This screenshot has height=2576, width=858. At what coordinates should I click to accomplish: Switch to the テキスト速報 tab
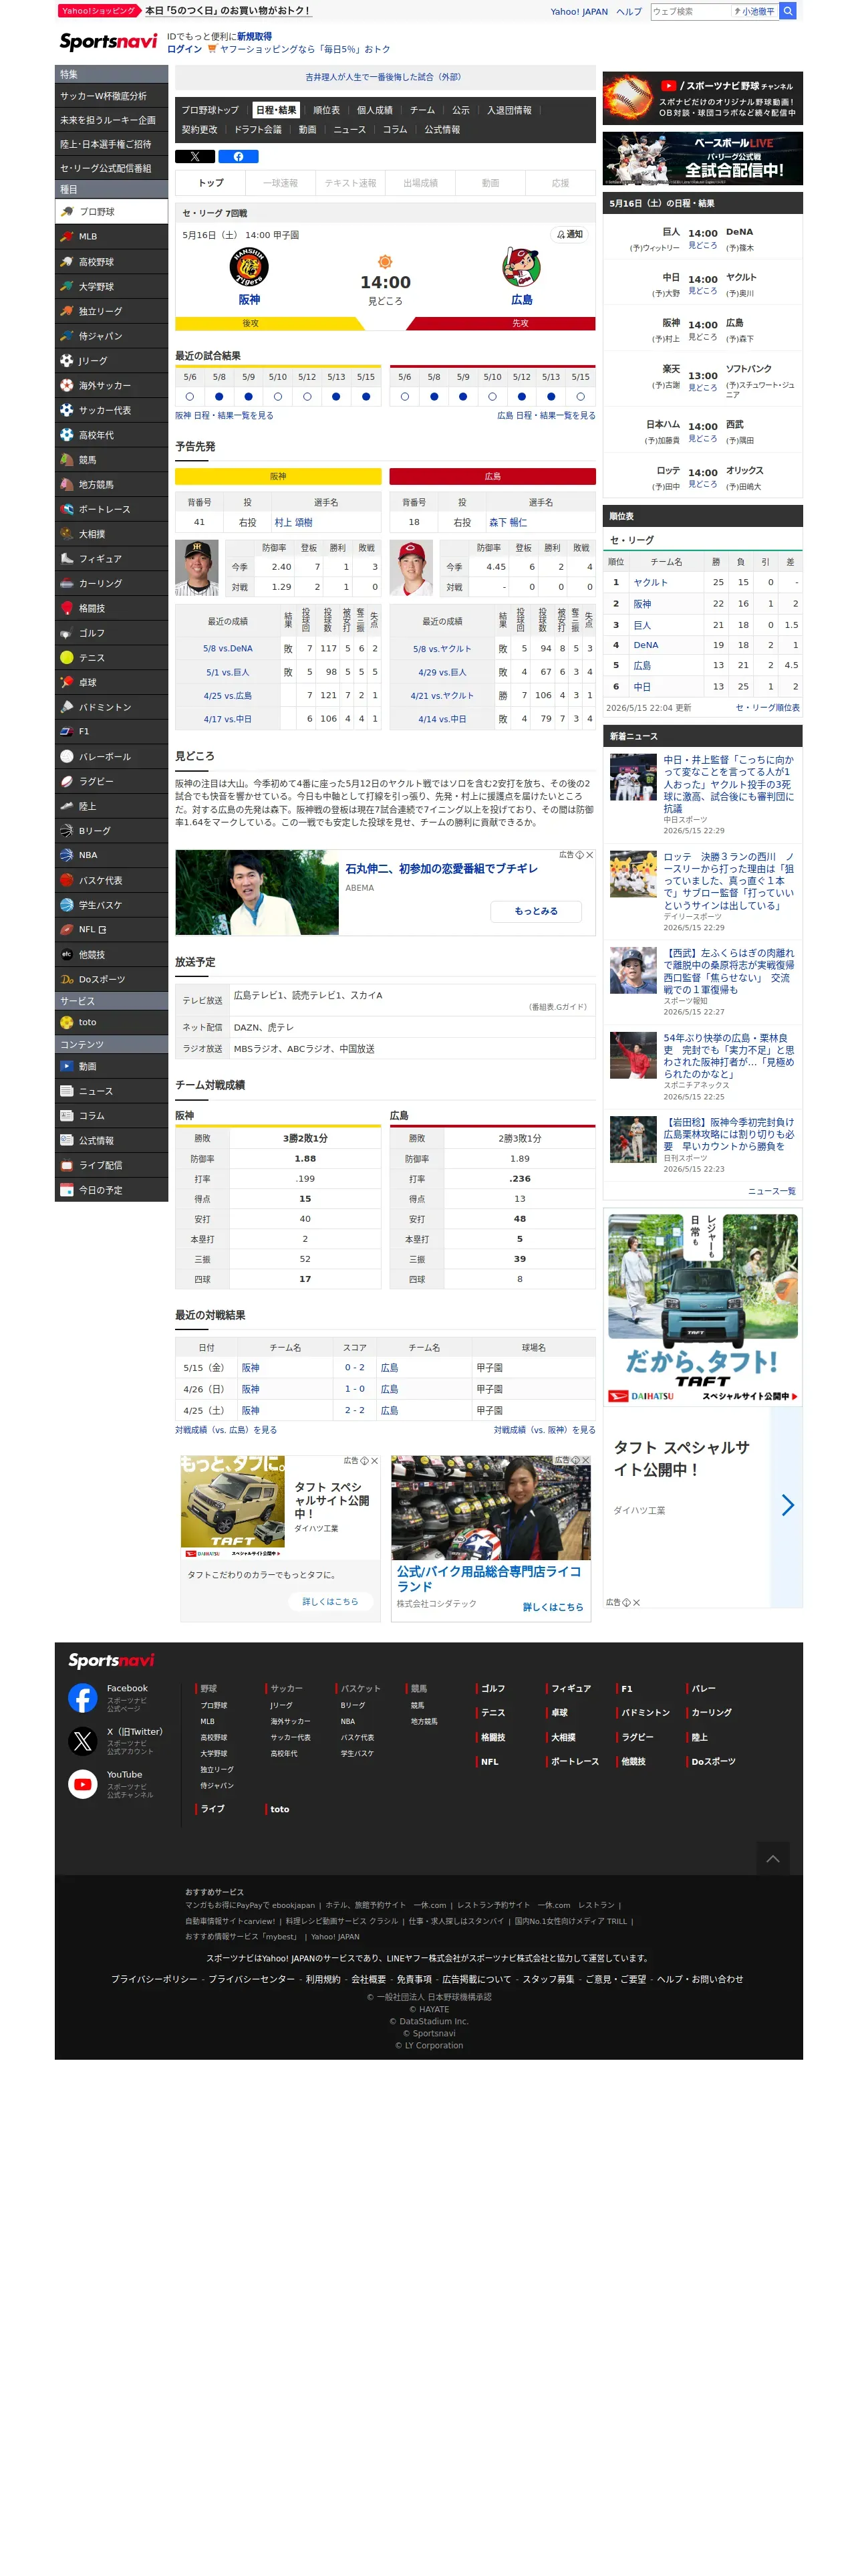(x=351, y=183)
